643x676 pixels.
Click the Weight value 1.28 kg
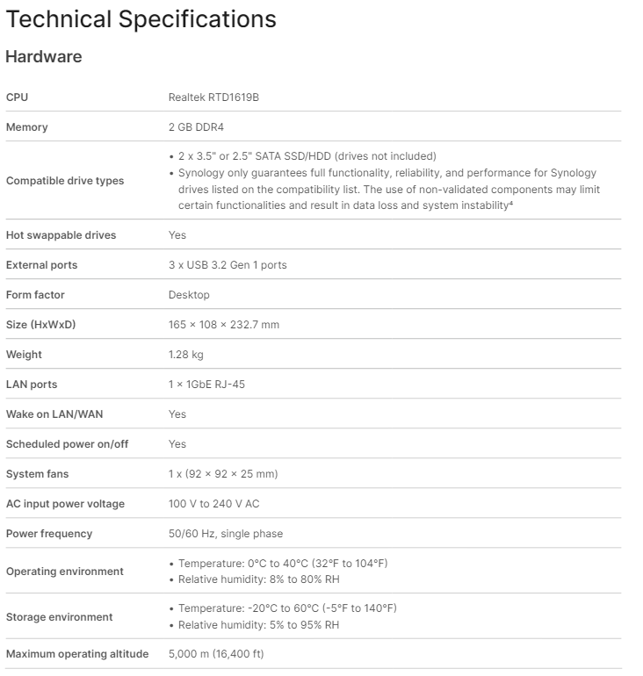[185, 355]
